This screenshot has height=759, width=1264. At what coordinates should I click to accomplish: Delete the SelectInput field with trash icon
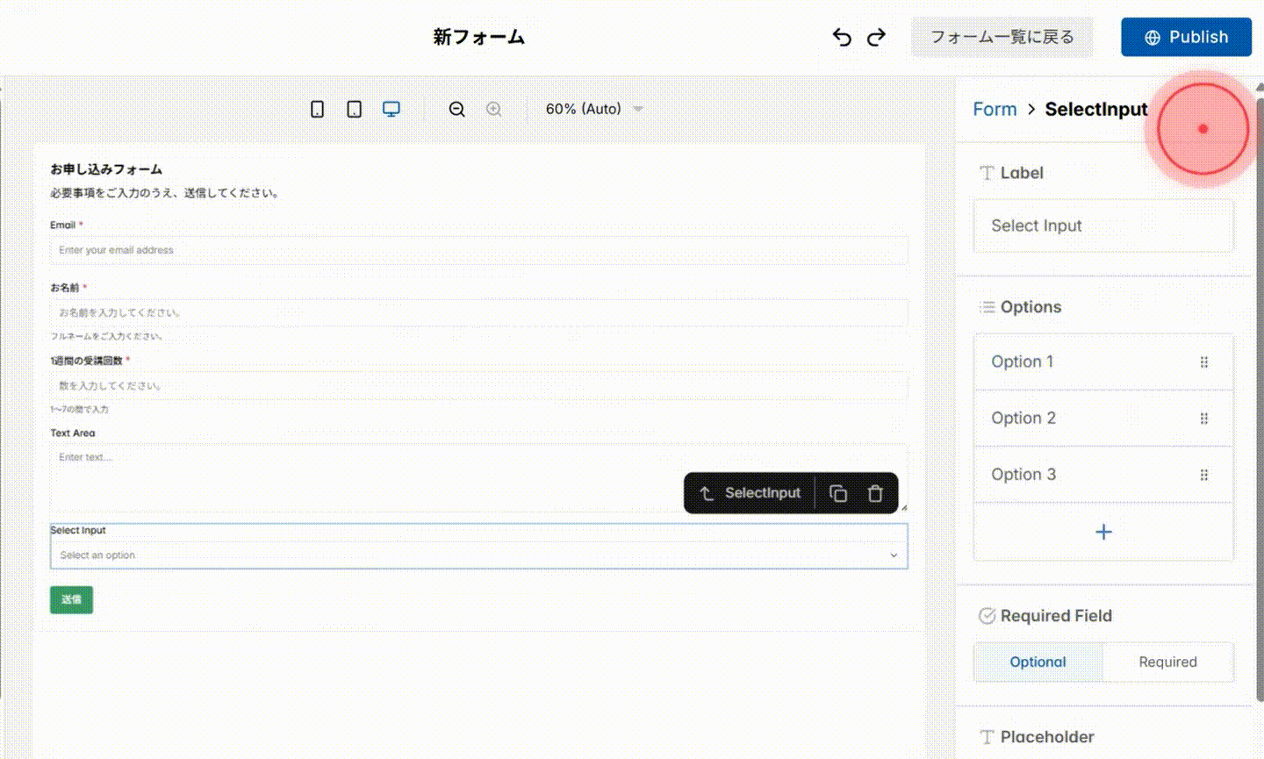875,493
